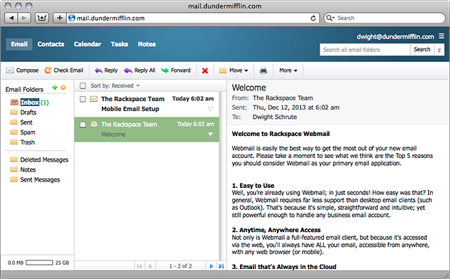
Task: Click the green Forward arrow icon
Action: click(x=164, y=70)
